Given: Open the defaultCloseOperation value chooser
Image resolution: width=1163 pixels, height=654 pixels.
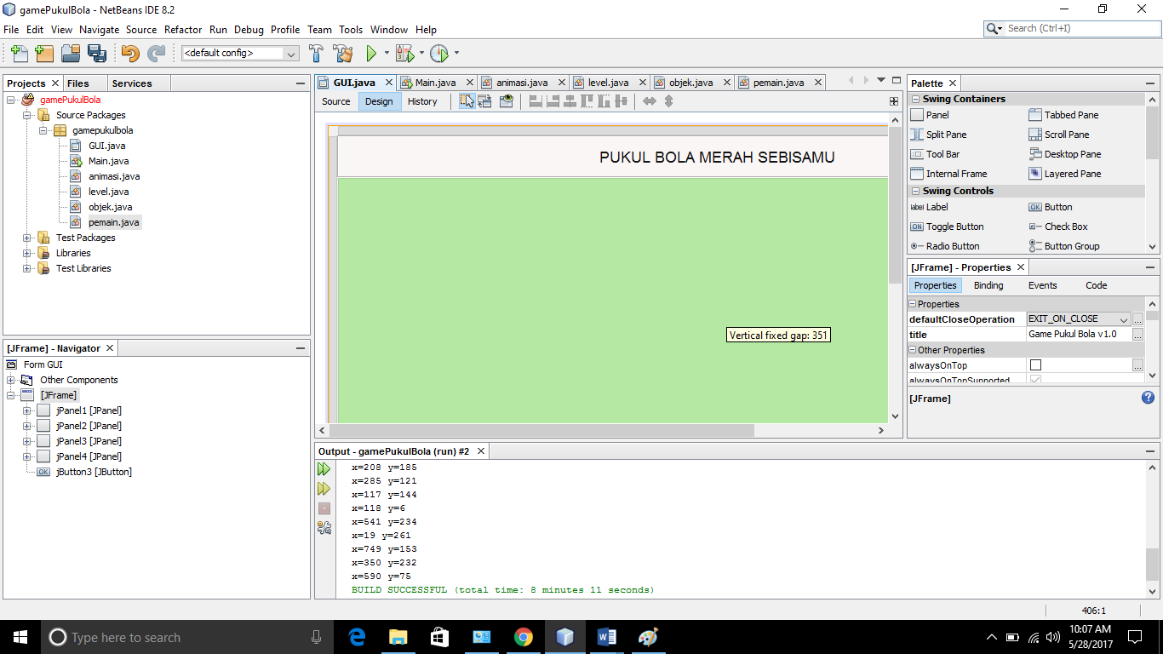Looking at the screenshot, I should point(1138,318).
